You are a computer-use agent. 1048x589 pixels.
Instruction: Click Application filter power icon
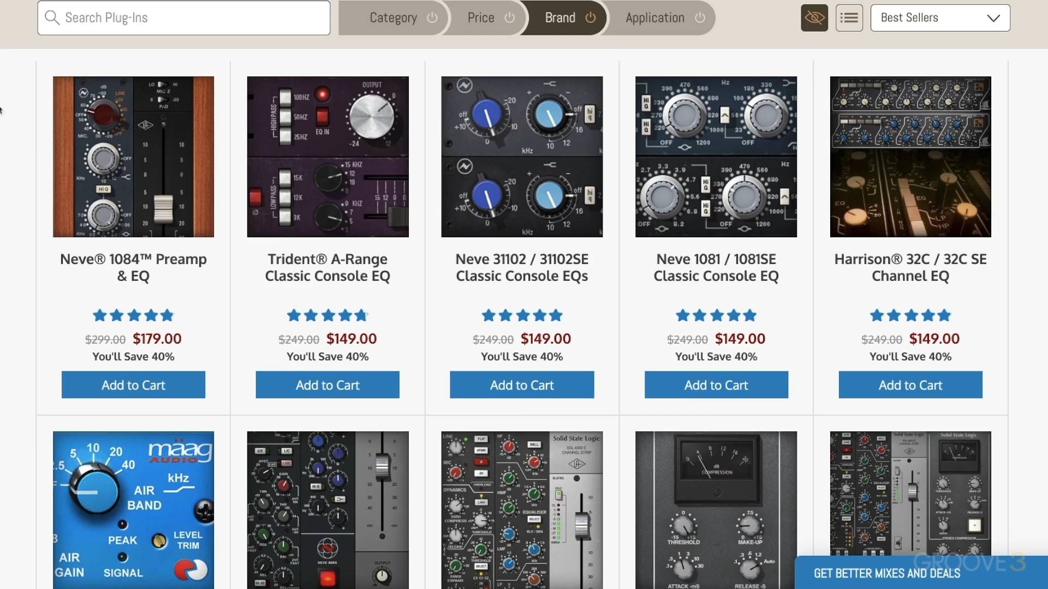pyautogui.click(x=700, y=17)
